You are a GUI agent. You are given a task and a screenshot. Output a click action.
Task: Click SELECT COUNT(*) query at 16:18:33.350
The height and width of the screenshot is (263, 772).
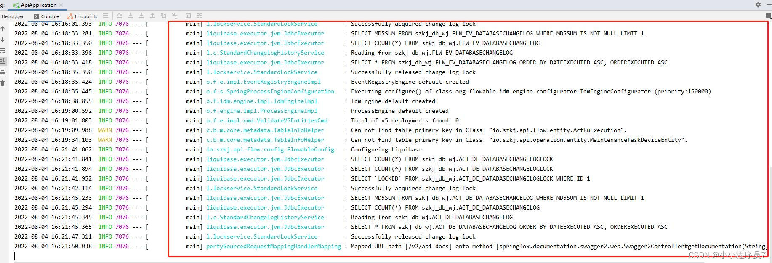(445, 43)
